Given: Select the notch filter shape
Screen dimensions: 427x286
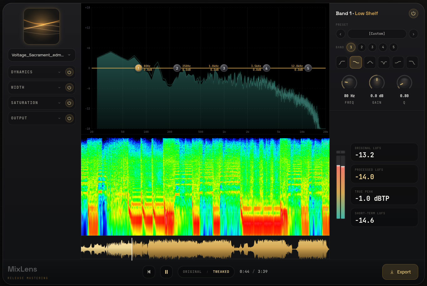Looking at the screenshot, I should (384, 62).
